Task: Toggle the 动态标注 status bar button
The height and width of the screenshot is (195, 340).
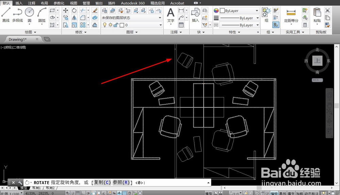Action: pyautogui.click(x=311, y=193)
